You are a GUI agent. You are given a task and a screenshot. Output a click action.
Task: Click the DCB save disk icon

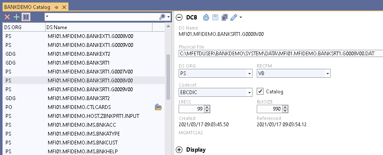coord(215,17)
